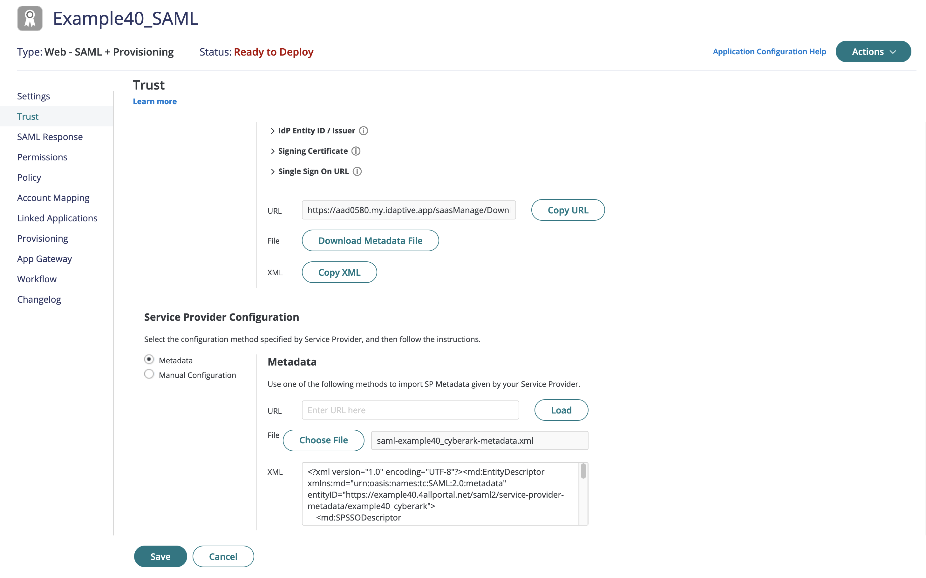Focus the Enter URL here input field
926x578 pixels.
pyautogui.click(x=410, y=410)
